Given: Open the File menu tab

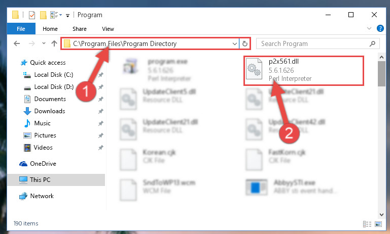Looking at the screenshot, I should coord(21,29).
